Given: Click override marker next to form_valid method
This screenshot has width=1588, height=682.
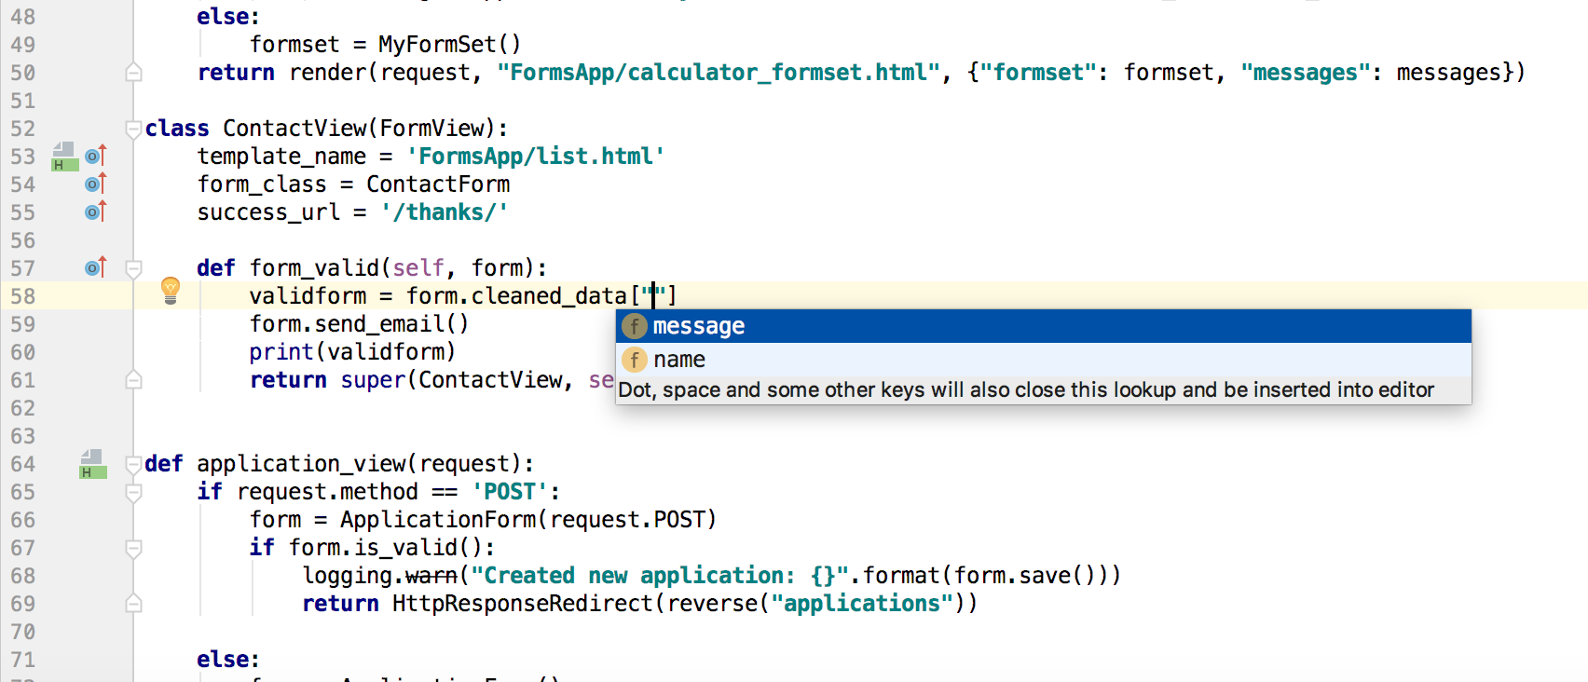Looking at the screenshot, I should click(95, 267).
